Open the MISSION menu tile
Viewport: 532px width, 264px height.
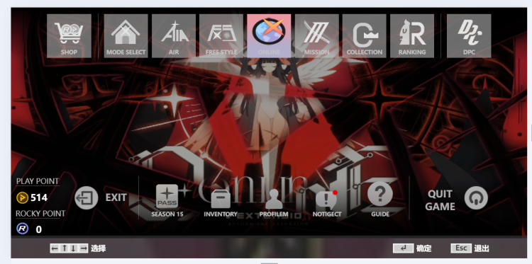click(317, 36)
